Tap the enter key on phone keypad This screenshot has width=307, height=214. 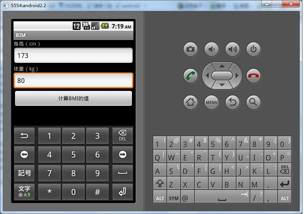[122, 192]
